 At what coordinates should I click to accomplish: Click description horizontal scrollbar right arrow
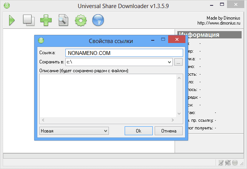tap(173, 120)
